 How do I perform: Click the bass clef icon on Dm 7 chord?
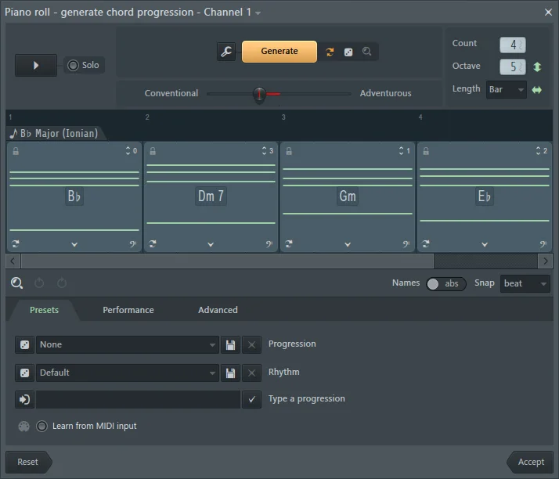269,244
